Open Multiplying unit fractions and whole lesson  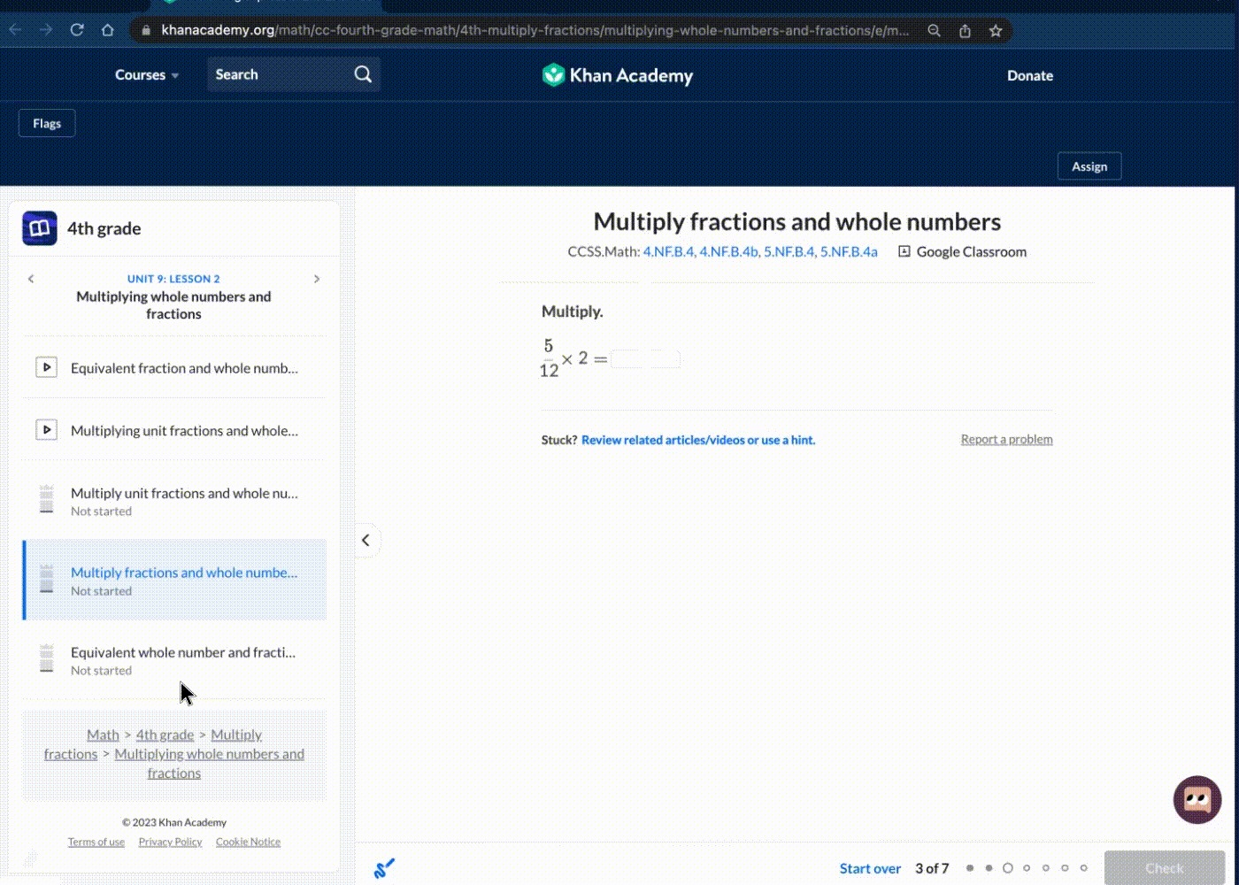tap(174, 430)
